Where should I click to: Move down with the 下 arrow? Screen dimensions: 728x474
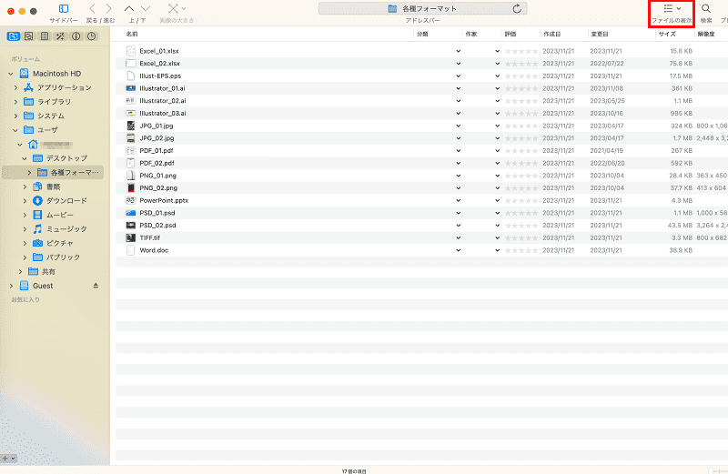(x=146, y=8)
